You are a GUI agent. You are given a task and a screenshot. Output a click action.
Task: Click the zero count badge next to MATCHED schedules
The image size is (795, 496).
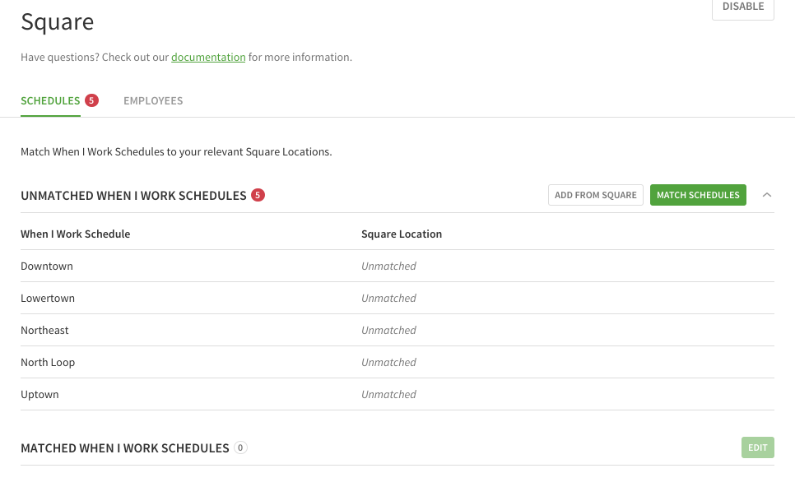[239, 447]
